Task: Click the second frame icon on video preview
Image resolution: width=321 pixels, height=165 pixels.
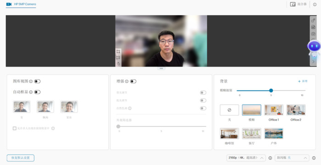Action: [x=118, y=58]
